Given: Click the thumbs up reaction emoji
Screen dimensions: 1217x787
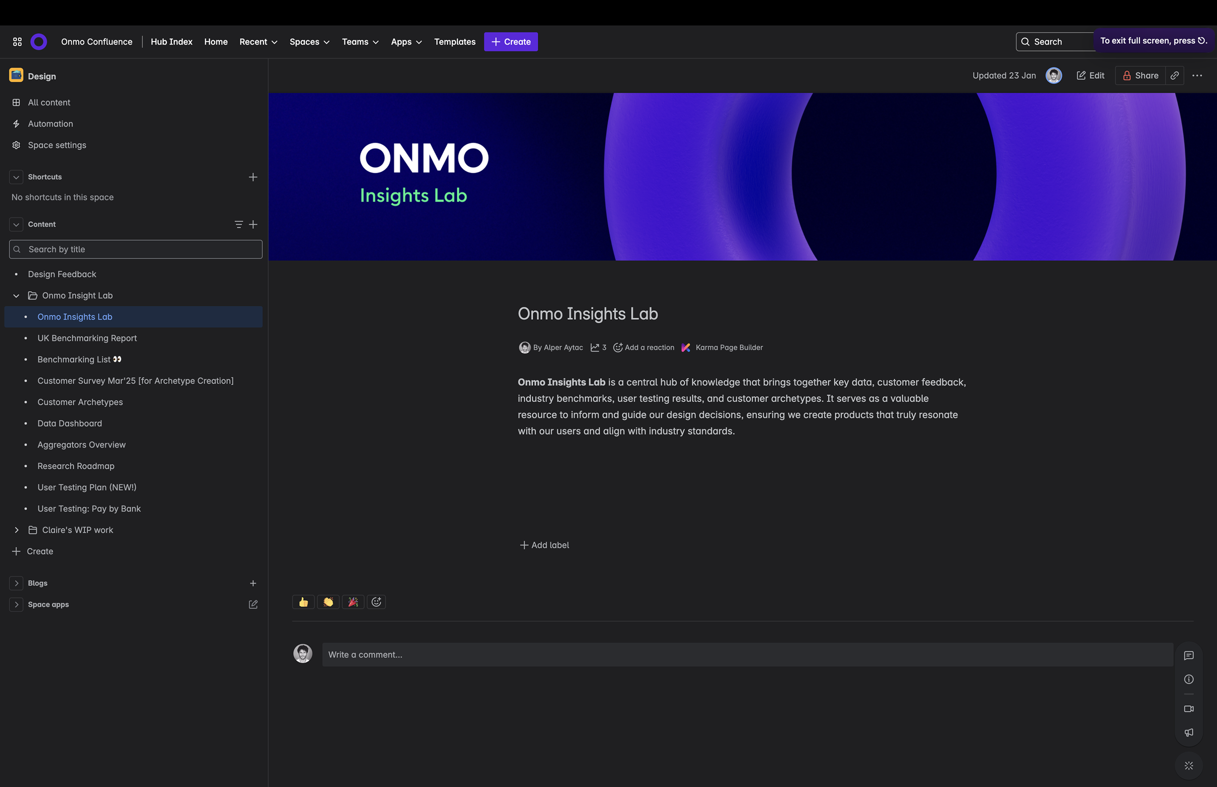Looking at the screenshot, I should 303,602.
